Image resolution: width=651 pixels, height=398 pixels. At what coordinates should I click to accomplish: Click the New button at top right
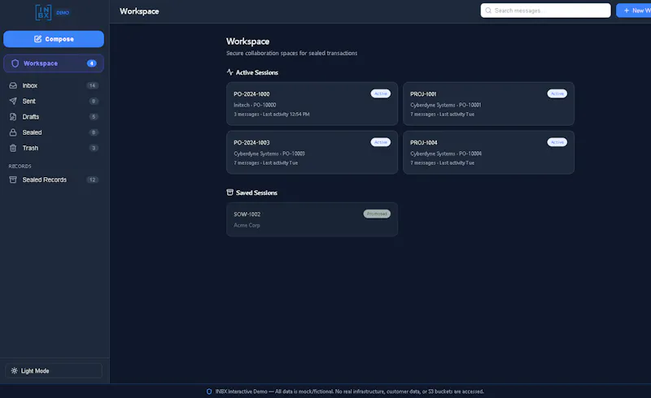(634, 11)
